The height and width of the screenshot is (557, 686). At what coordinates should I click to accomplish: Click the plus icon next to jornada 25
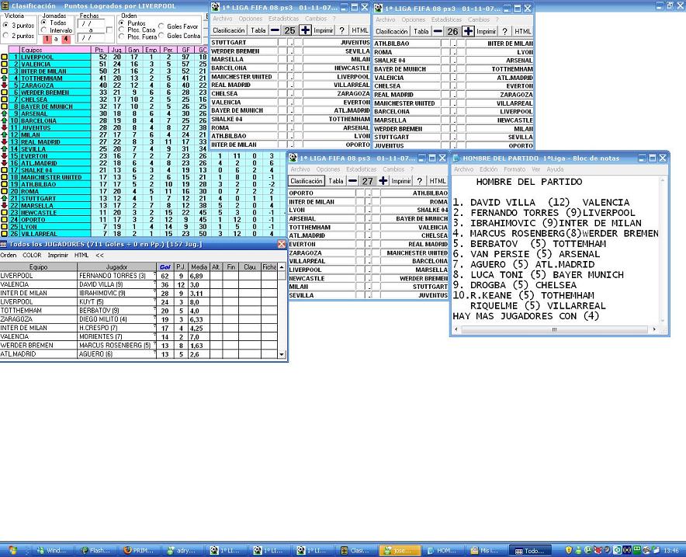[306, 30]
